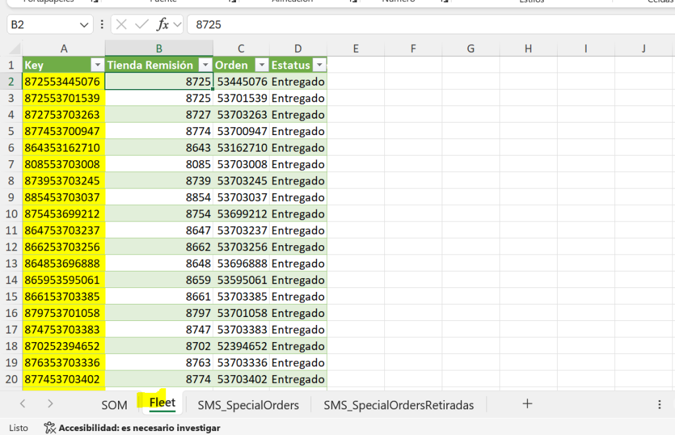Screen dimensions: 675x435
Task: Click cell with key 872753703263
Action: pyautogui.click(x=64, y=115)
